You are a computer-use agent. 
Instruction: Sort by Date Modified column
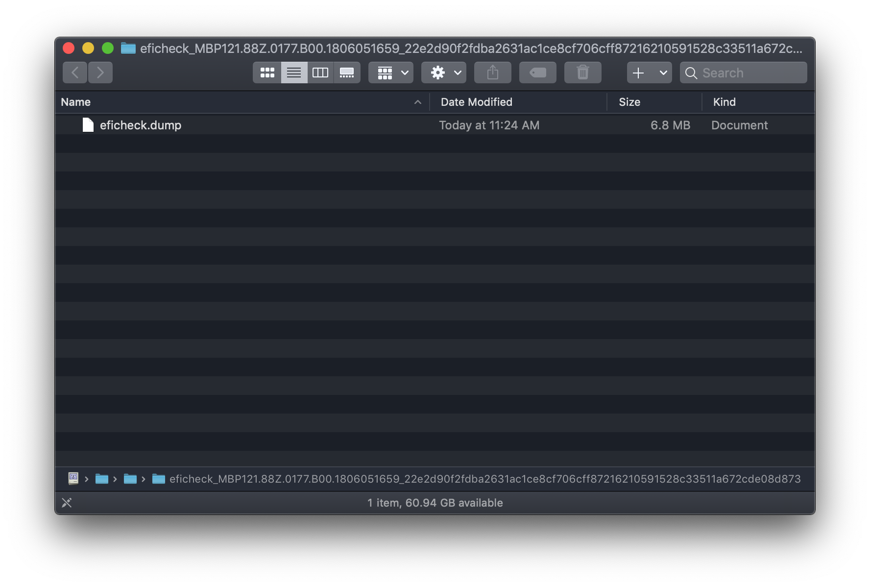518,102
